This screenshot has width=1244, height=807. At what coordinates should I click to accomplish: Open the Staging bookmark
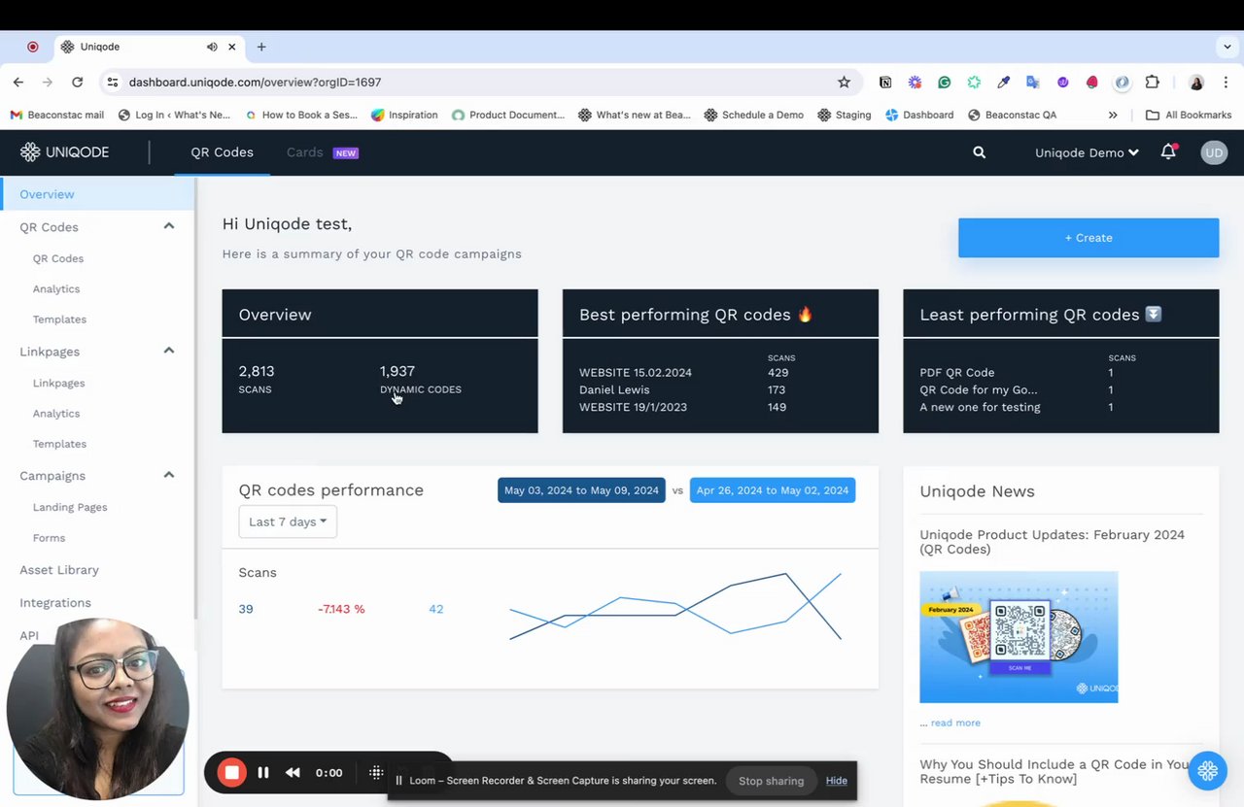(x=845, y=115)
